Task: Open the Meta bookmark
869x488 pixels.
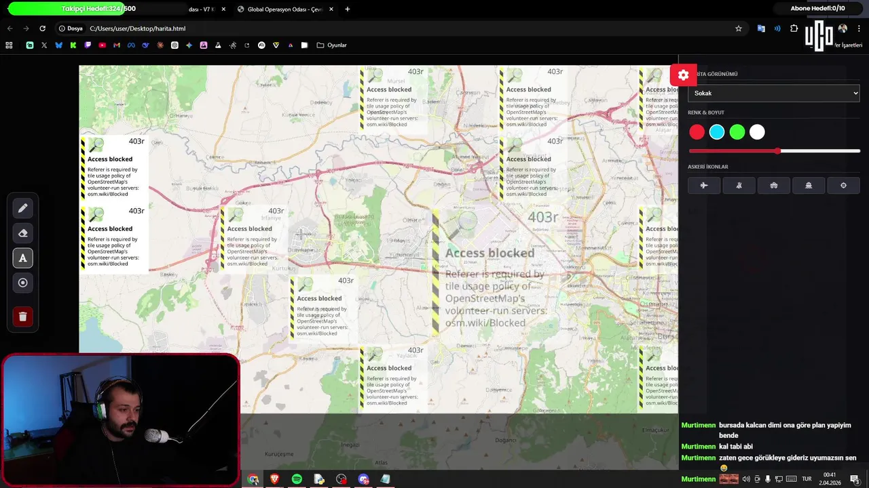Action: 131,45
